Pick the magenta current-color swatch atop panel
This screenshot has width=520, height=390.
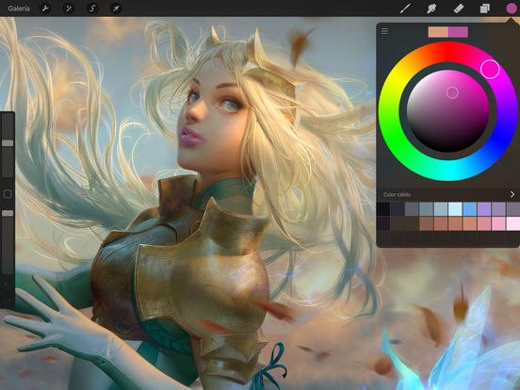pos(458,32)
